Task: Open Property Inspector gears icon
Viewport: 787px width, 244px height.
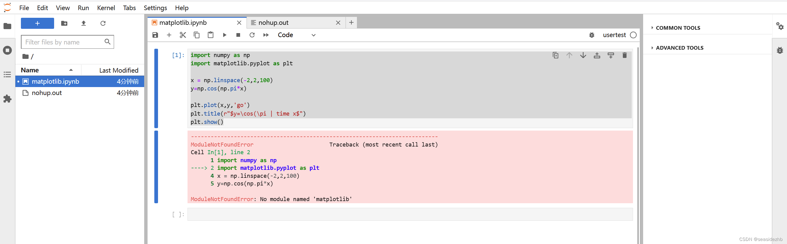Action: [780, 26]
